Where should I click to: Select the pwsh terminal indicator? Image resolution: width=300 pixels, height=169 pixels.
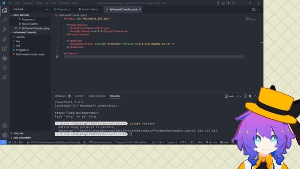pos(229,96)
